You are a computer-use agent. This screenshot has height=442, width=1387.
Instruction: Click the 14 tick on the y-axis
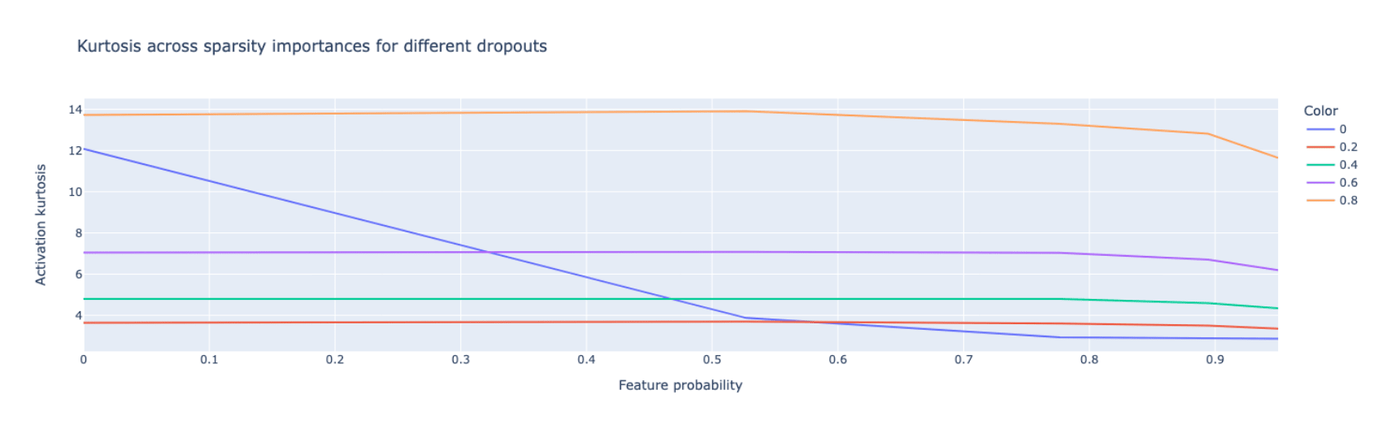[75, 110]
